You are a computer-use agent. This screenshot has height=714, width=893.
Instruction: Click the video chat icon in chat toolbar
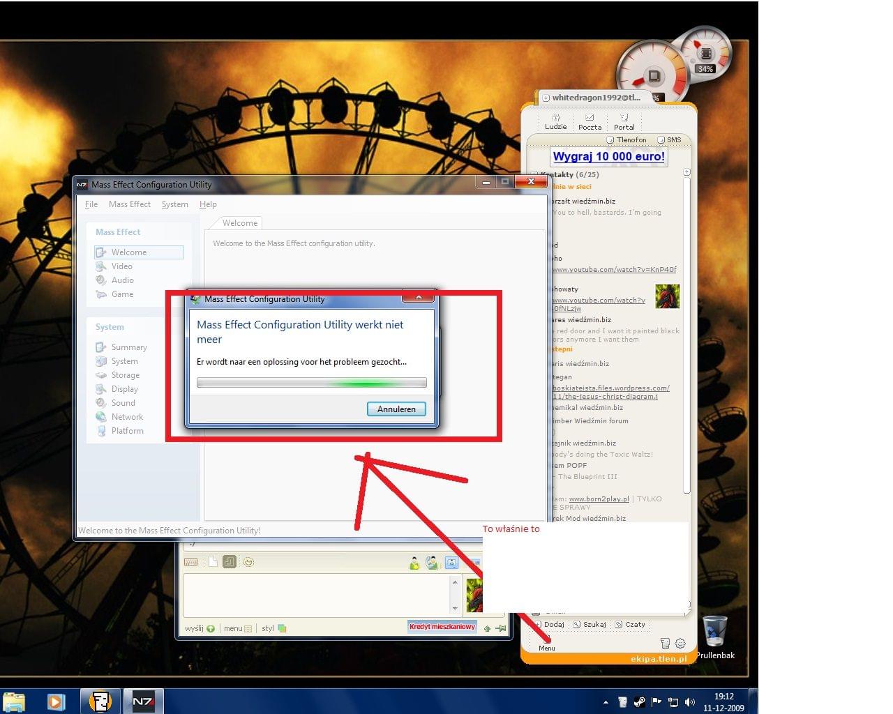(451, 563)
